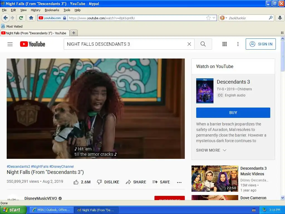Open the URL history dropdown arrow

coord(214,18)
